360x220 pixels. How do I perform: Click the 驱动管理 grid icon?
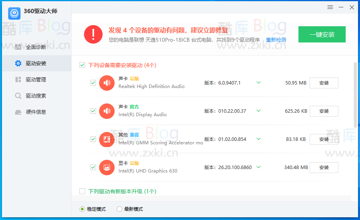18,80
